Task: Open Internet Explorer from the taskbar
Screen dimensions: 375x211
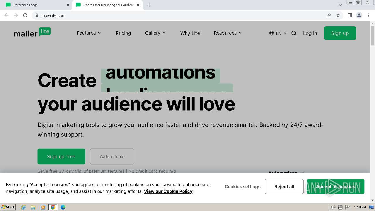Action: pos(23,207)
